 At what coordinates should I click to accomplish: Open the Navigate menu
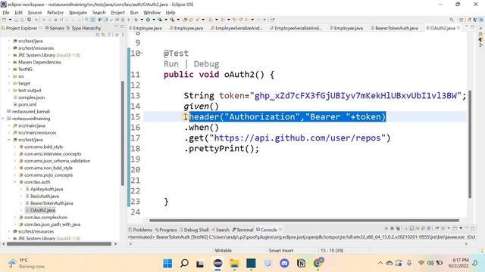[78, 12]
